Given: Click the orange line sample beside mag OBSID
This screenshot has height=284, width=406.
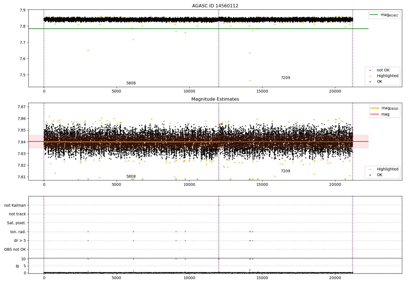Looking at the screenshot, I should point(375,108).
